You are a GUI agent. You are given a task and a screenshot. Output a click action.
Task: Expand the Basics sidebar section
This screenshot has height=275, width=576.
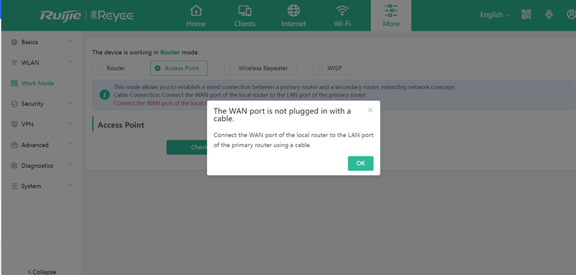[41, 42]
